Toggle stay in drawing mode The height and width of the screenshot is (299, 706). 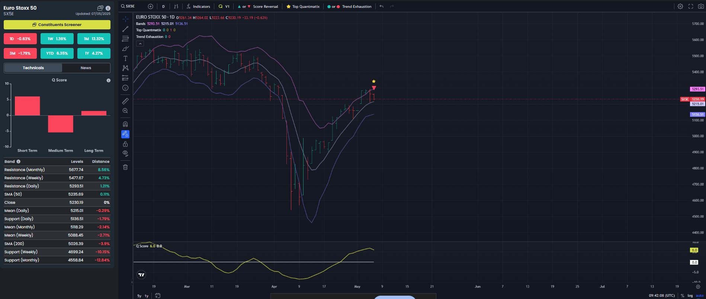(x=125, y=134)
